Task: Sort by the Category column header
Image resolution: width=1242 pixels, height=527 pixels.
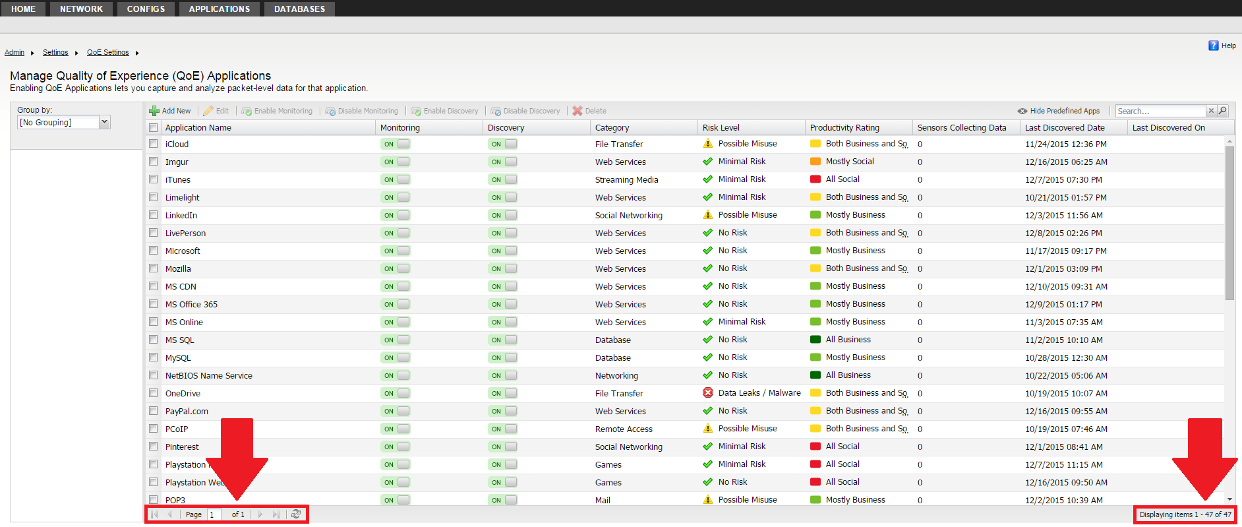Action: tap(644, 128)
